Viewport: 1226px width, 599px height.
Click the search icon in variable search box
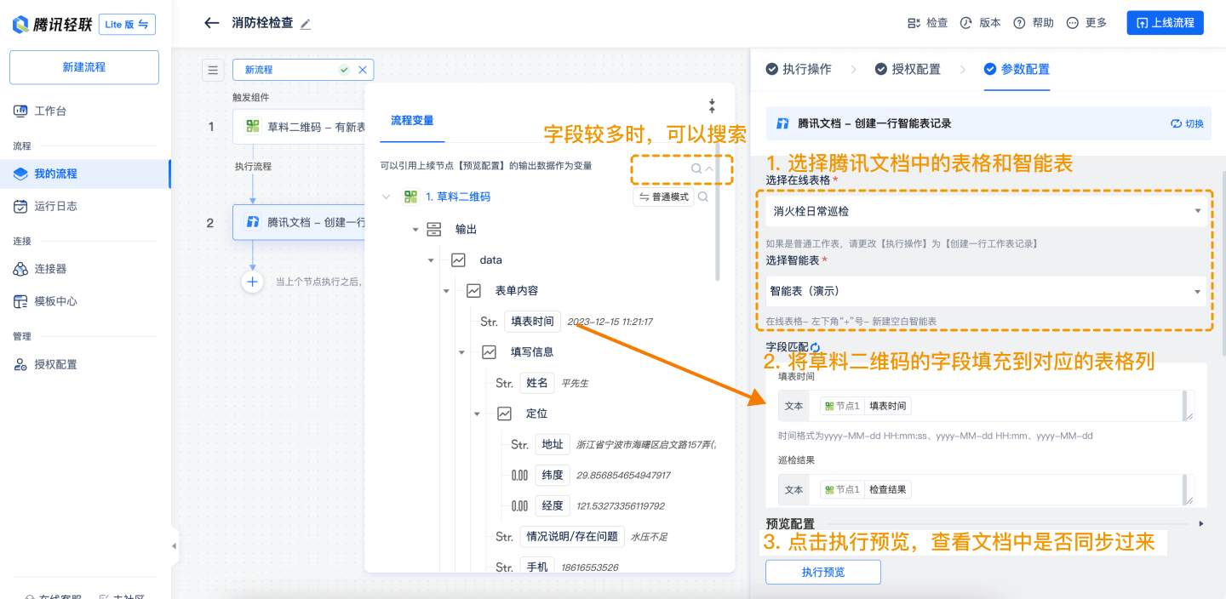tap(696, 168)
